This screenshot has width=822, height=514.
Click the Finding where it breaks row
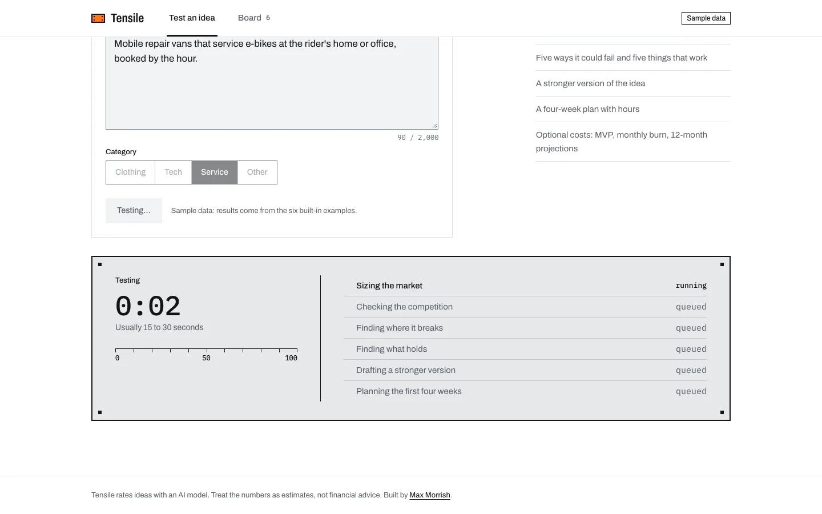click(525, 328)
